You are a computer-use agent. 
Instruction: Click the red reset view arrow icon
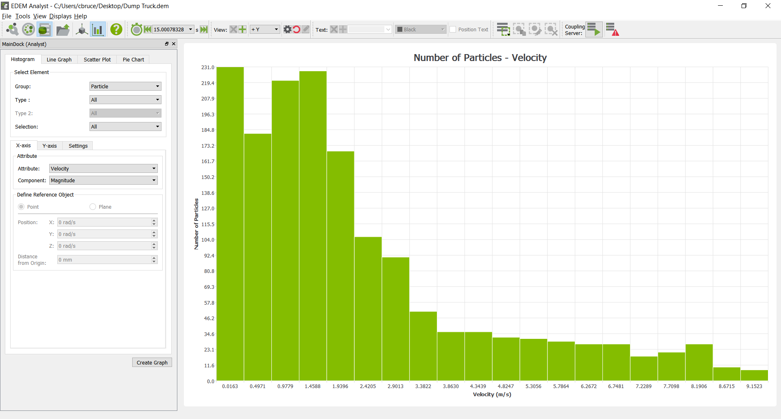297,29
